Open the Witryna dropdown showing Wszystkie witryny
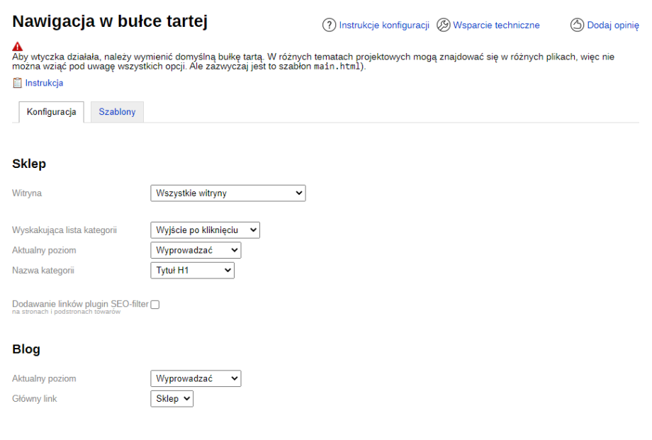 click(227, 193)
